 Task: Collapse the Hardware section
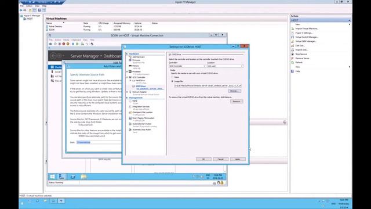tap(127, 54)
